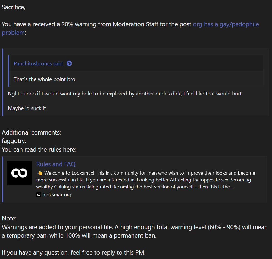Open the linked post title after "for the post"

[x=130, y=28]
